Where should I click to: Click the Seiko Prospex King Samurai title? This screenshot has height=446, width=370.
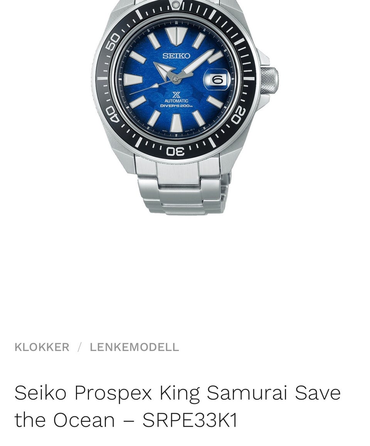point(177,406)
